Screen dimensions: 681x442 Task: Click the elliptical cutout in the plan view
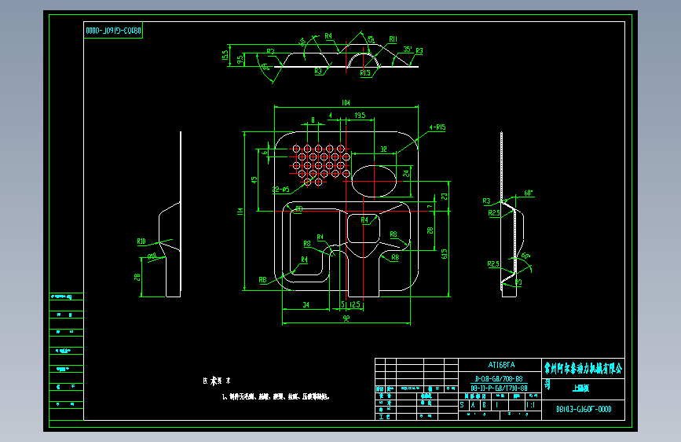coord(374,181)
